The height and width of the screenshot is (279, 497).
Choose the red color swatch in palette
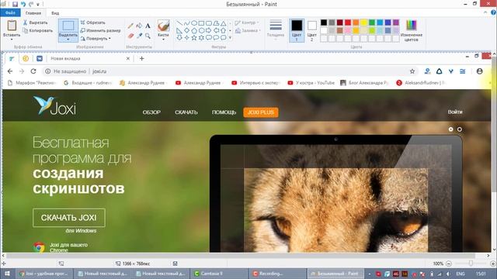pos(348,22)
